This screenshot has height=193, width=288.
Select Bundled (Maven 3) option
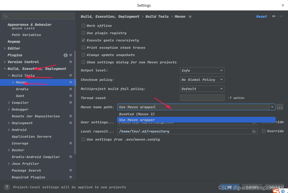[196, 114]
